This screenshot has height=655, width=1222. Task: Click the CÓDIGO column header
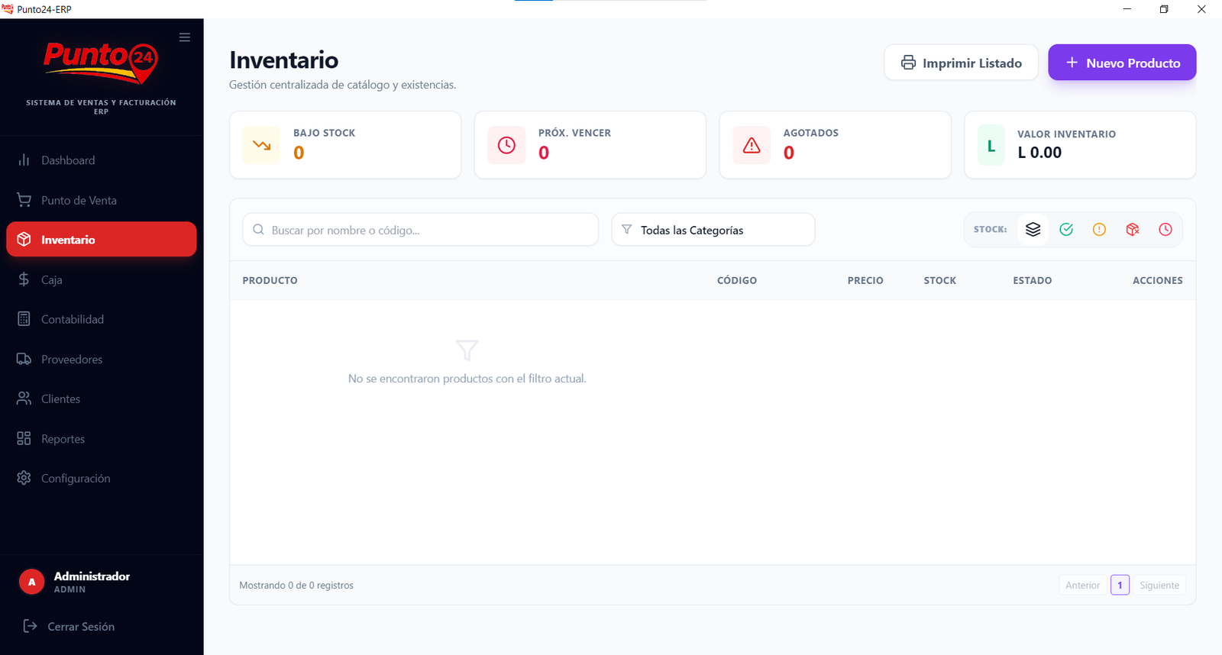click(x=737, y=280)
